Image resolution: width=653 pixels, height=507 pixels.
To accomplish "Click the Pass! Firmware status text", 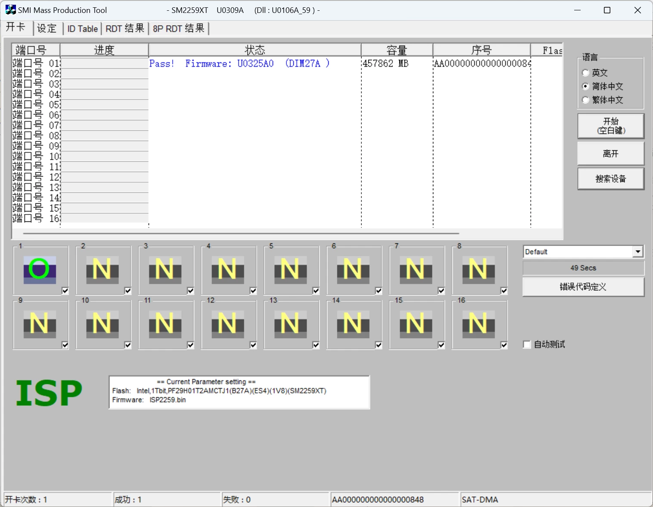I will [239, 64].
